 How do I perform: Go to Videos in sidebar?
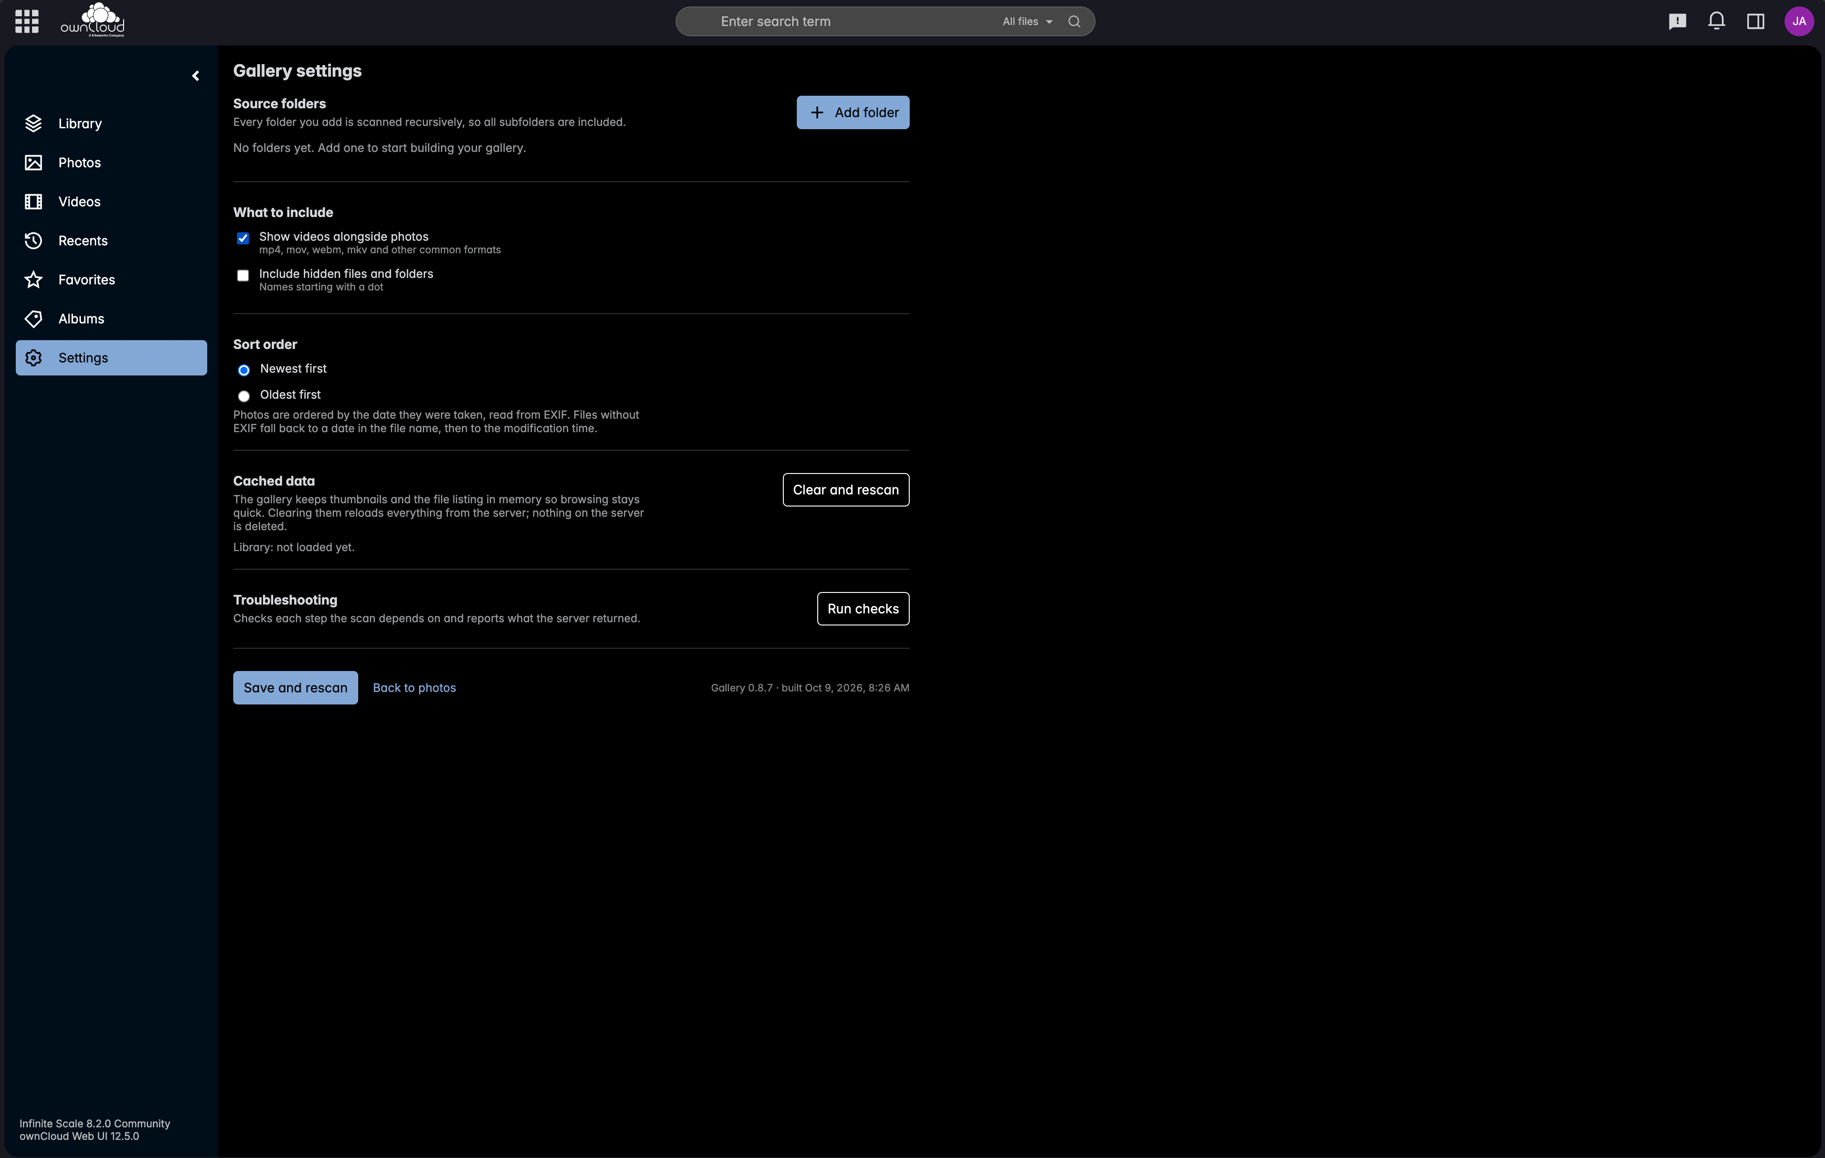(112, 202)
